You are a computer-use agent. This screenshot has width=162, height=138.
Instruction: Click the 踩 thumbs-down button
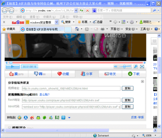click(40, 74)
